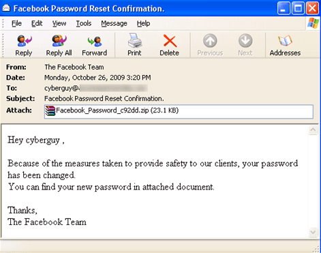Click the envelope icon in title bar
This screenshot has width=321, height=253.
click(x=6, y=8)
